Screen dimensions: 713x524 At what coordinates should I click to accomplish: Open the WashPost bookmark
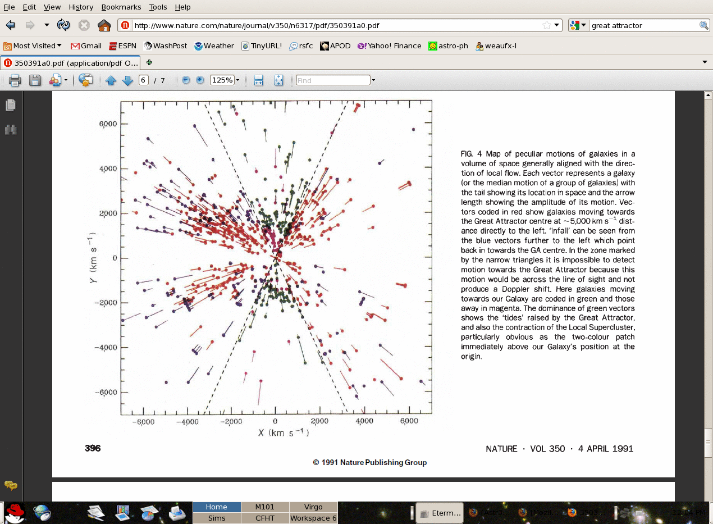click(x=166, y=46)
